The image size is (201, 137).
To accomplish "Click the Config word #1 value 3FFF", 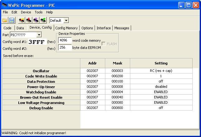I will (x=37, y=42).
